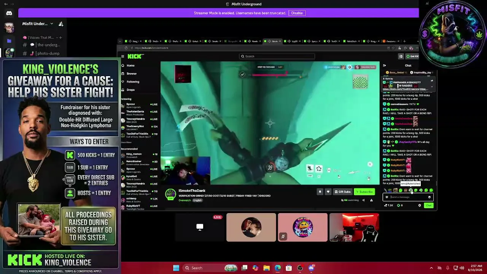Open Copilot from the taskbar
The image size is (487, 274).
255,268
